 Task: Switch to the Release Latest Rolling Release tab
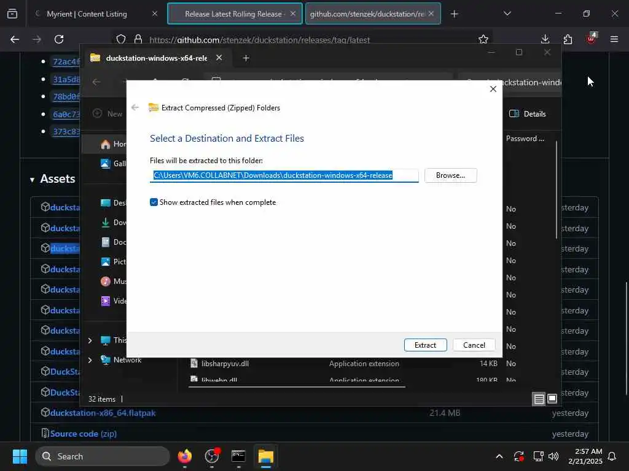point(235,14)
